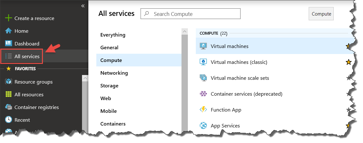Screen dimensions: 363x143
Task: Click the Container registries cloud icon
Action: click(8, 107)
